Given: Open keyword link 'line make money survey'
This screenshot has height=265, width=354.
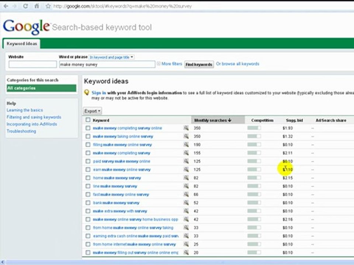Looking at the screenshot, I should (x=115, y=186).
